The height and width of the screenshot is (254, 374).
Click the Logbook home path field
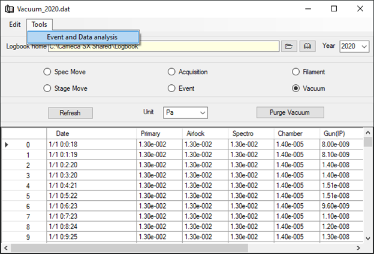tap(162, 47)
